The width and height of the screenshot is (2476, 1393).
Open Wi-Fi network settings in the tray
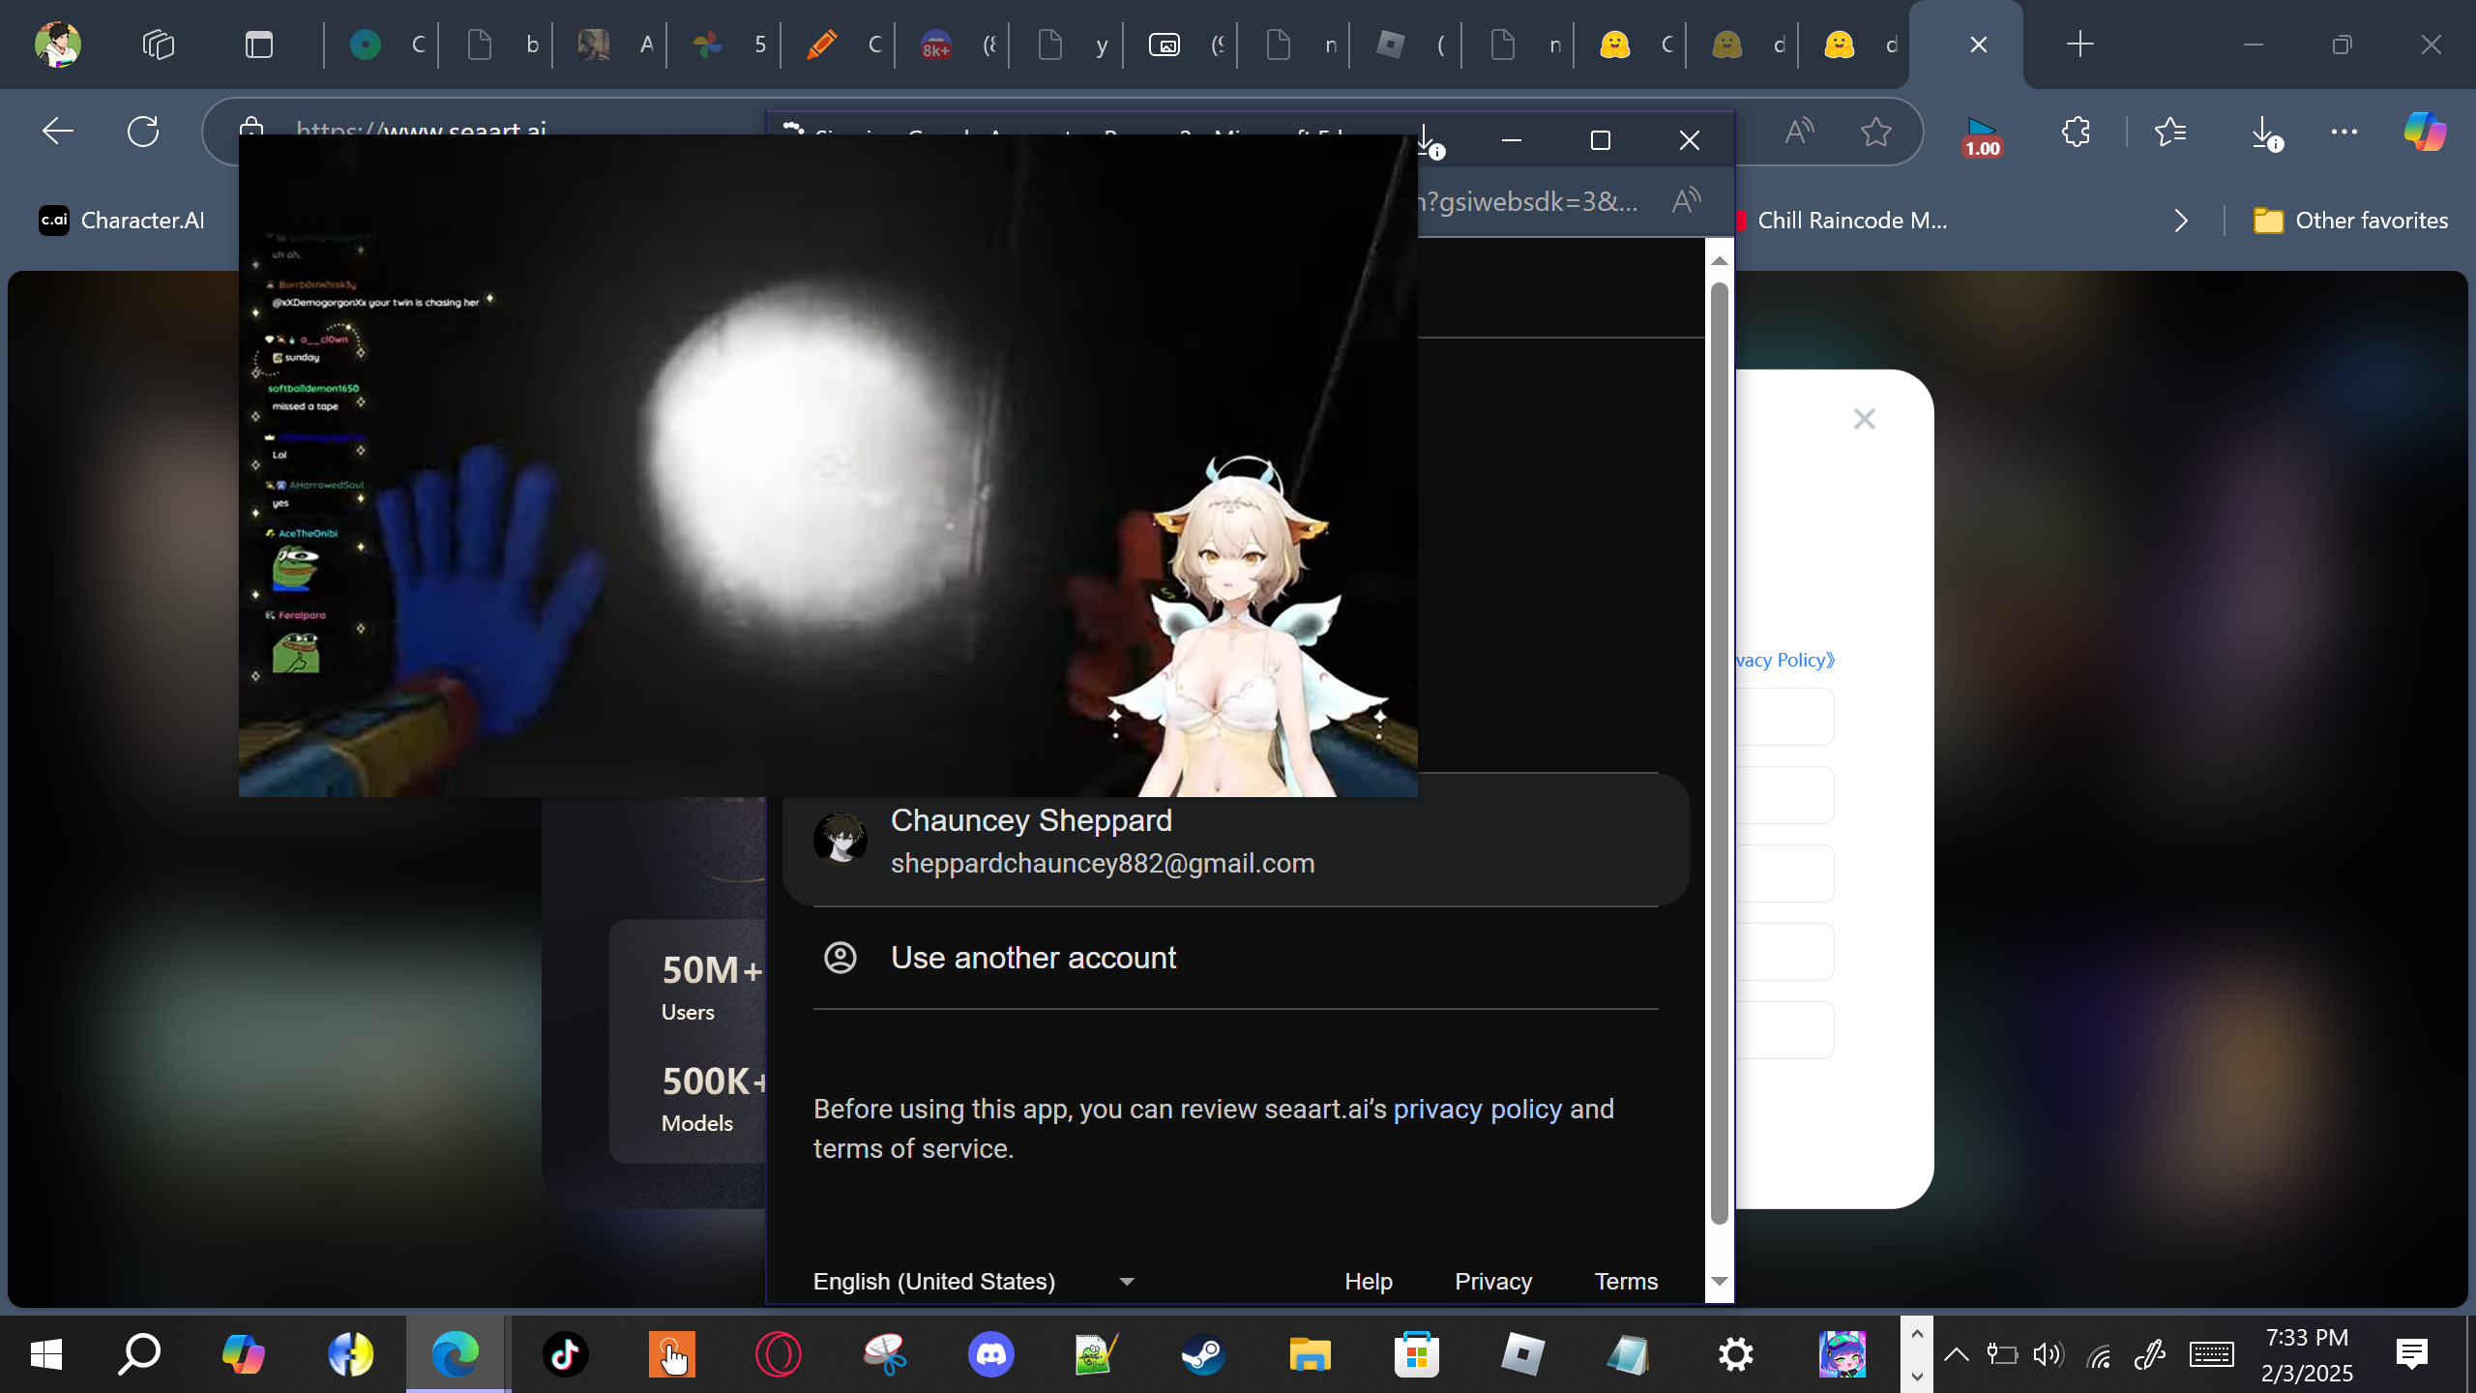[x=2099, y=1355]
